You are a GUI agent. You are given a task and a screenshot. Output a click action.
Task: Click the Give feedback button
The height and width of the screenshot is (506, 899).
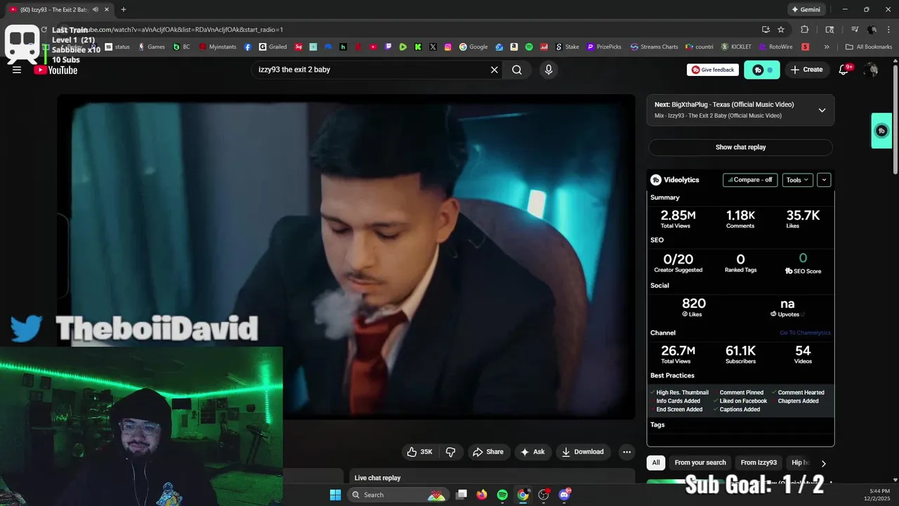point(713,70)
